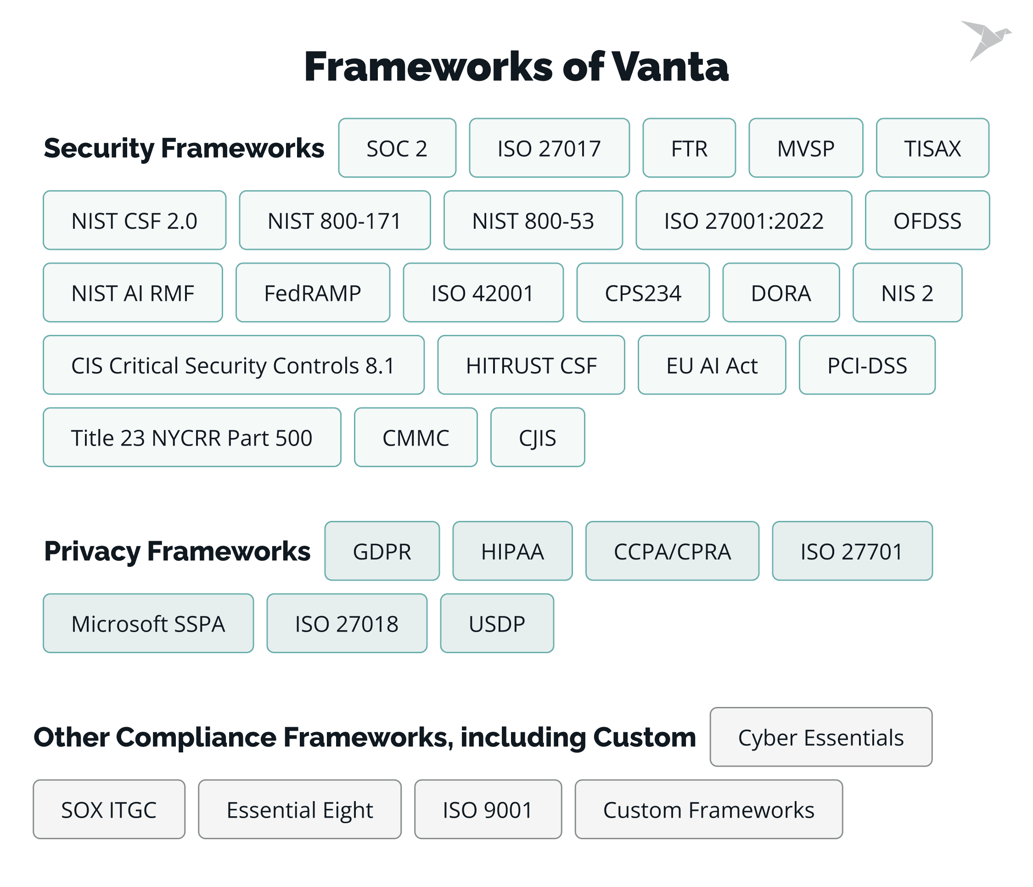Click the Microsoft SSPA chip
Screen dimensions: 1033x887
(x=148, y=624)
